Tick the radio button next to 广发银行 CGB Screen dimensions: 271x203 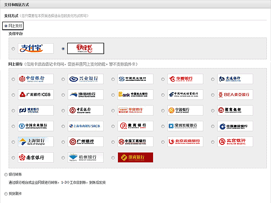click(13, 95)
